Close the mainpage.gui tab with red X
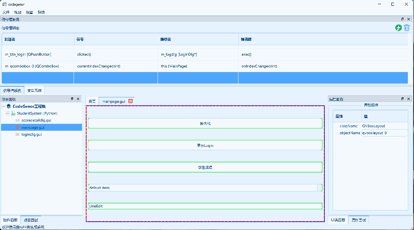The image size is (414, 230). 130,101
